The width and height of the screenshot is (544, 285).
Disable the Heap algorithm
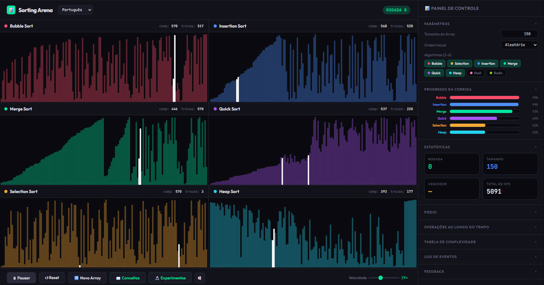click(x=455, y=73)
